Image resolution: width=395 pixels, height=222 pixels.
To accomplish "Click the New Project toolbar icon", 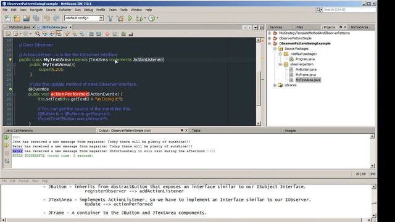I will click(x=17, y=18).
